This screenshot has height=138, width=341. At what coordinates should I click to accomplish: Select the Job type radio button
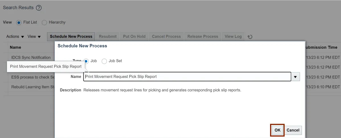tap(86, 61)
